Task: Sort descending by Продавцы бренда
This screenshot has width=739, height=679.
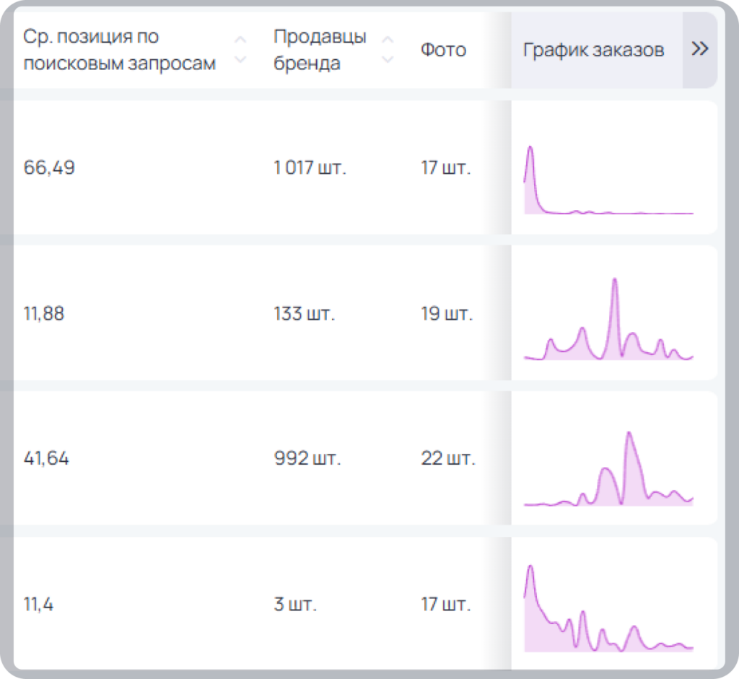Action: pyautogui.click(x=388, y=59)
